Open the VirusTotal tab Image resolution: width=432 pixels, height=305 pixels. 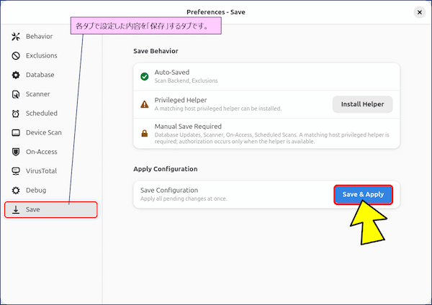click(x=50, y=171)
